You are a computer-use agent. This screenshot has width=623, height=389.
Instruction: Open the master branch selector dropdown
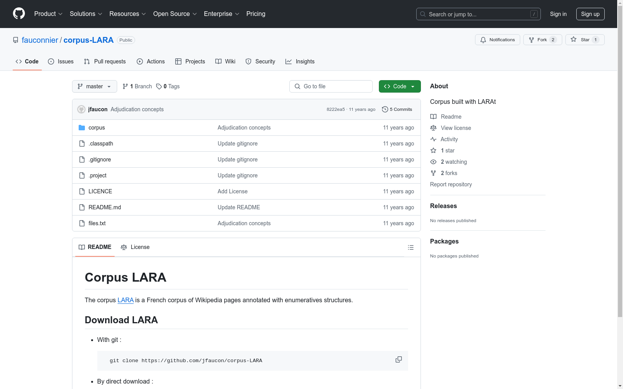95,86
